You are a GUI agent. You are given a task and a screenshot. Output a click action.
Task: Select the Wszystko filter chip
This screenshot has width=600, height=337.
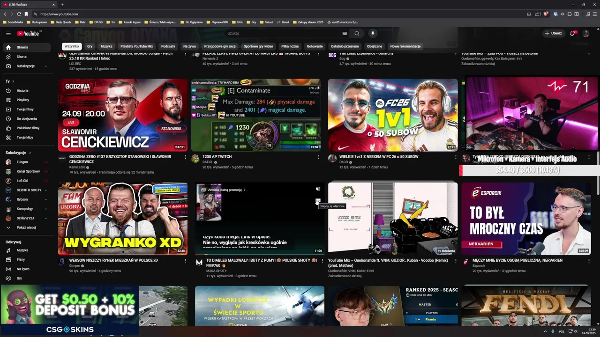(x=72, y=46)
